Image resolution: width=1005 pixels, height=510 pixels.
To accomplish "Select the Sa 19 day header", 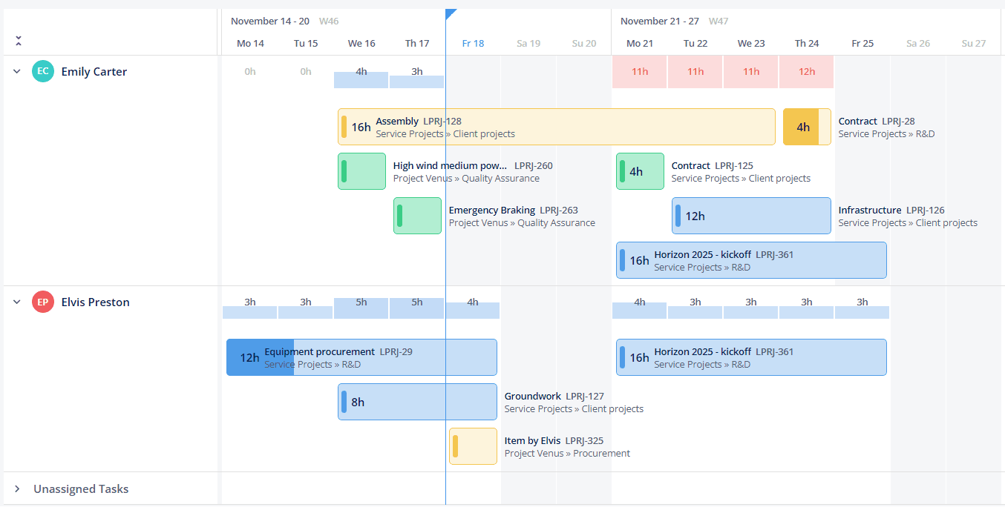I will tap(528, 44).
